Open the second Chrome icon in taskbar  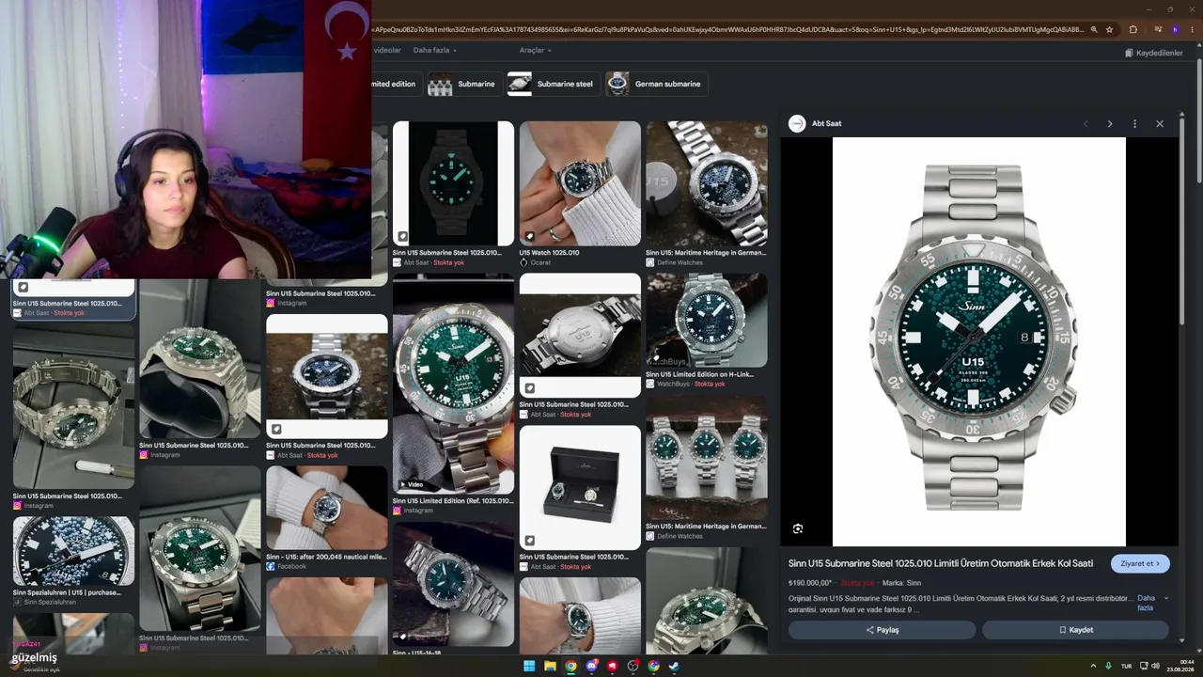(653, 666)
